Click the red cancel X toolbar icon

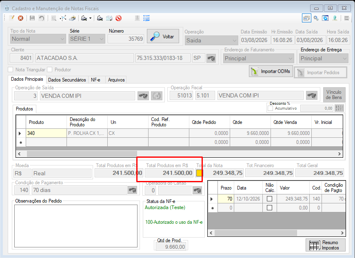click(20, 18)
